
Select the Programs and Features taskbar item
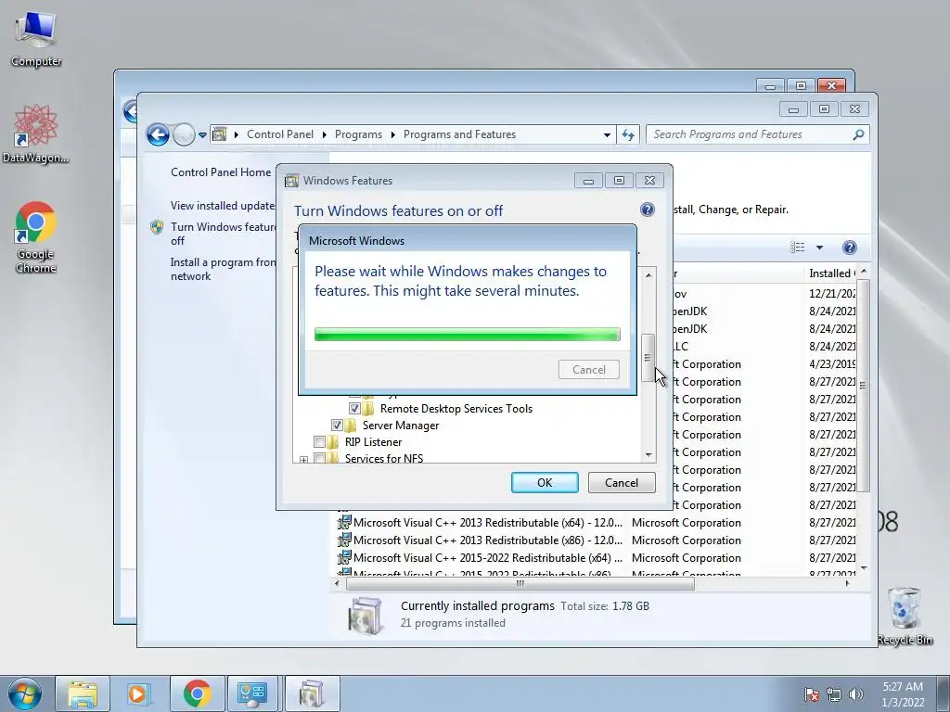[312, 693]
